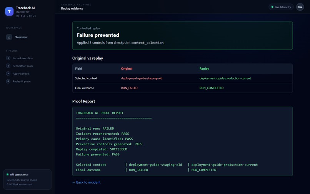Screen dimensions: 310x194
Task: Click the Replay column header
Action: pyautogui.click(x=204, y=69)
